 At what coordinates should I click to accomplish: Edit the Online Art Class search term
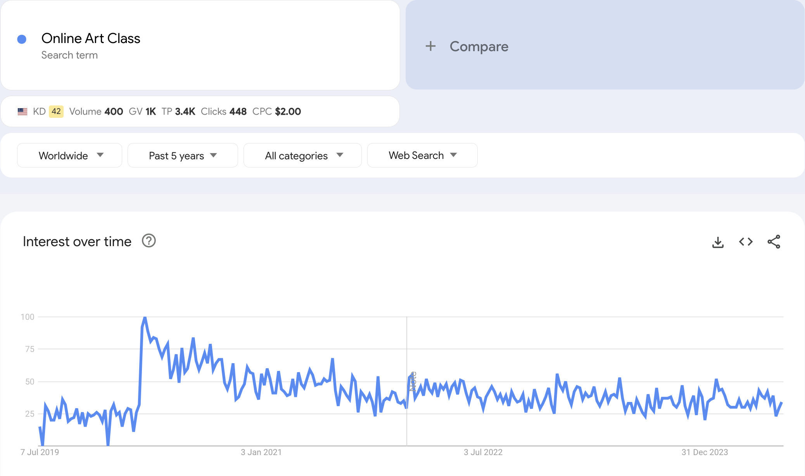pyautogui.click(x=91, y=38)
